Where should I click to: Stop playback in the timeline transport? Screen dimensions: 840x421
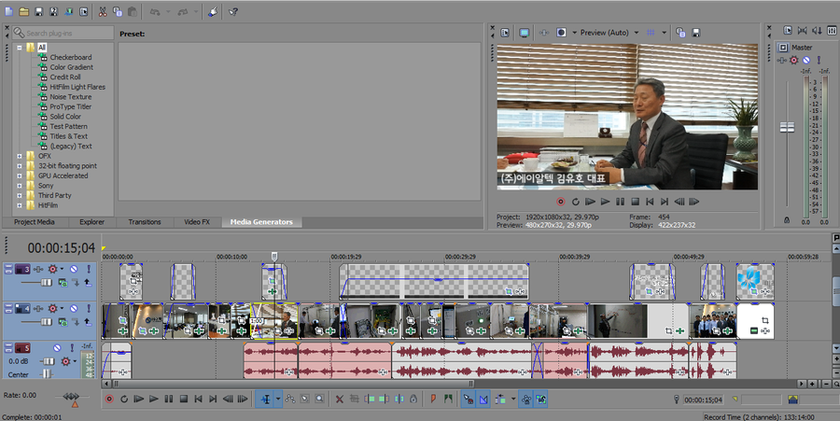[x=183, y=399]
